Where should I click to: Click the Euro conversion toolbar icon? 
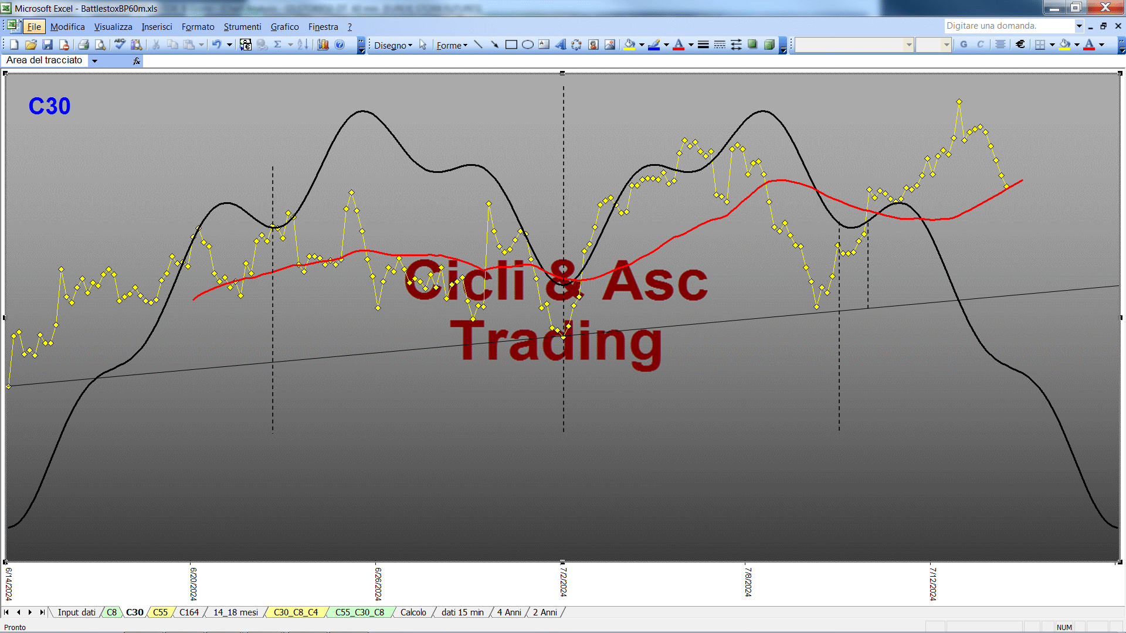245,45
